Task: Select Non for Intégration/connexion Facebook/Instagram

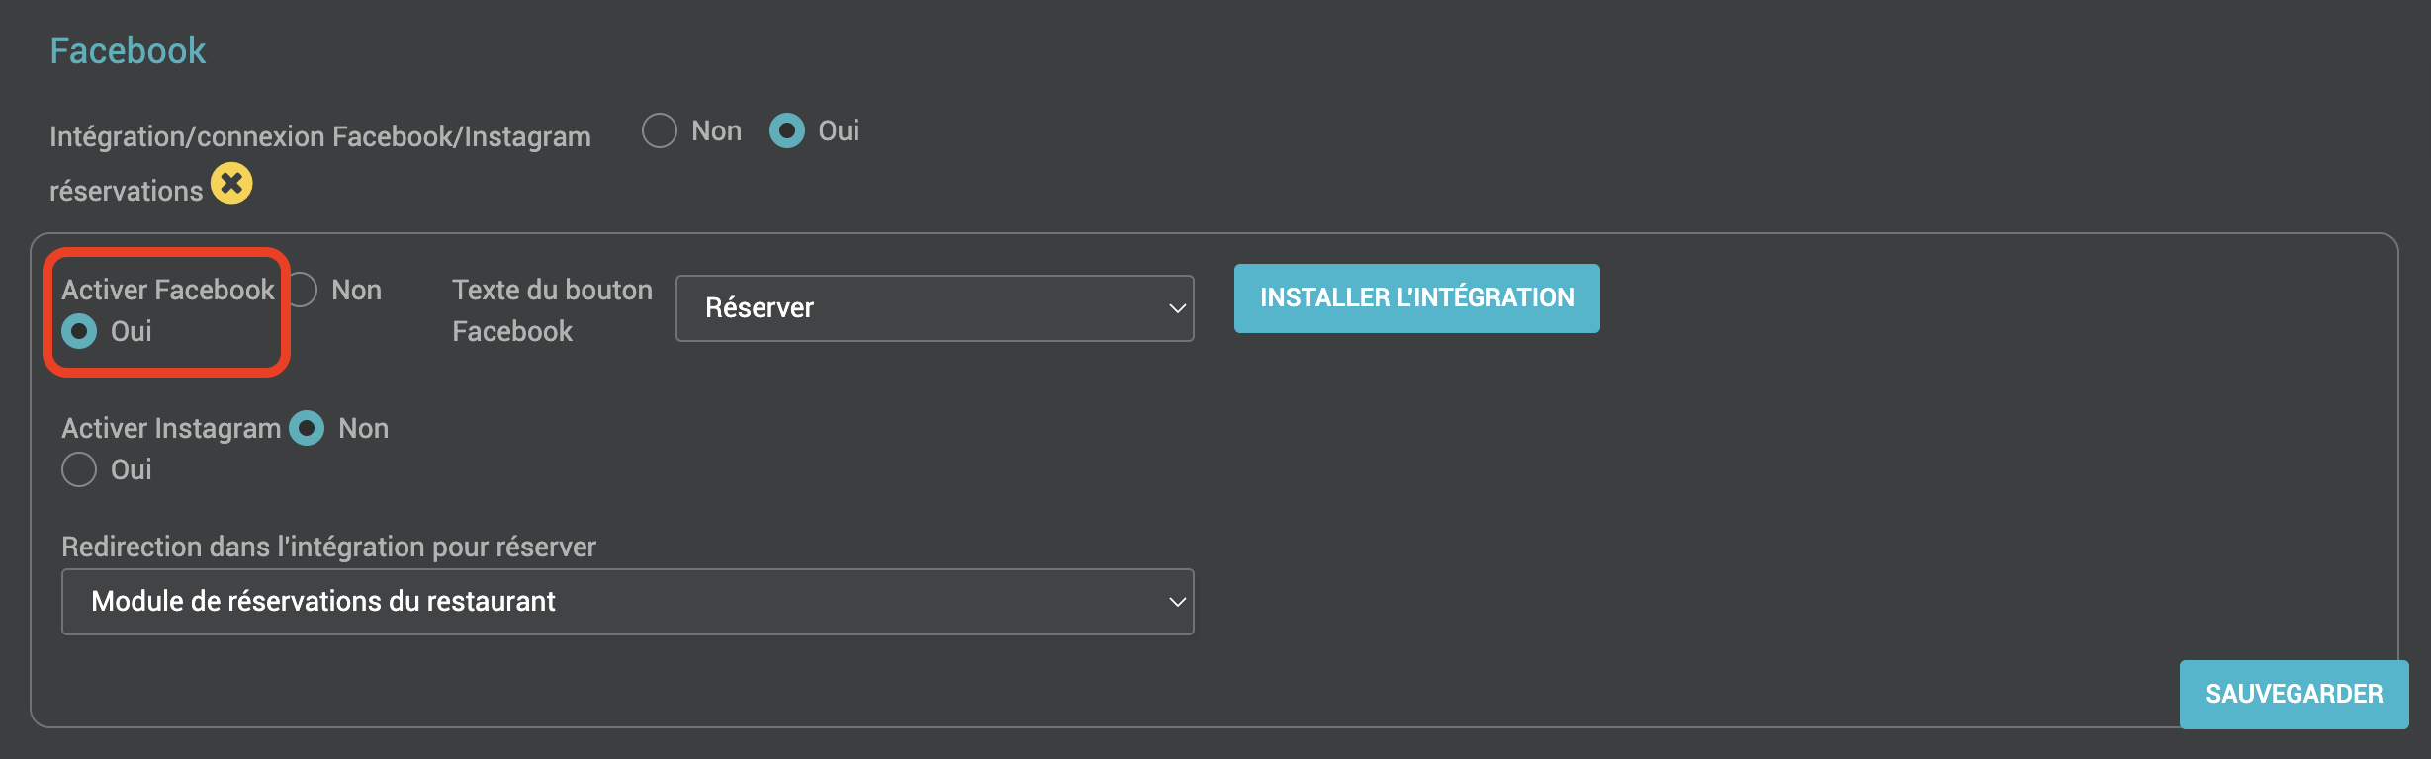Action: click(x=660, y=130)
